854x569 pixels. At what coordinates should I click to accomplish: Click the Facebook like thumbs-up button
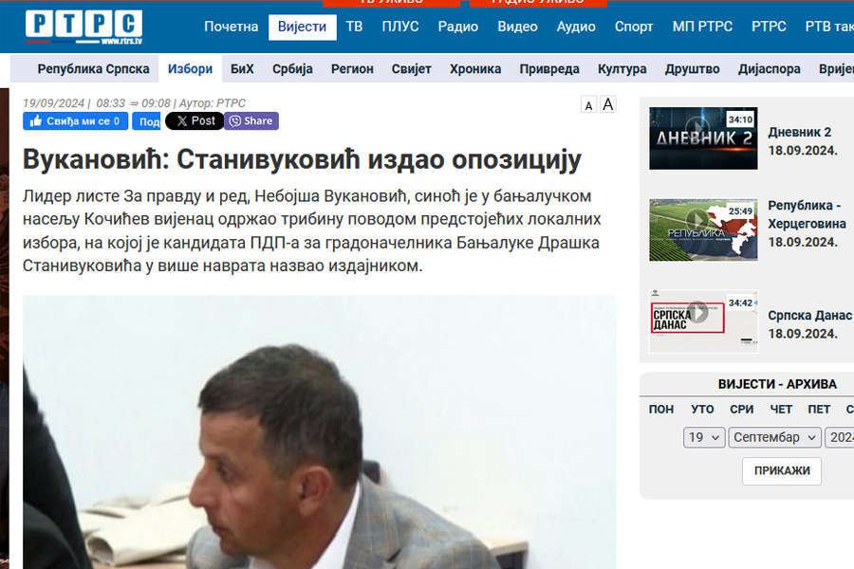click(x=75, y=120)
